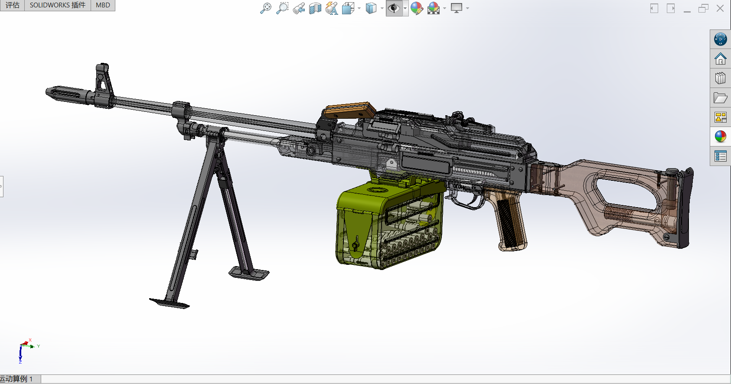Click the Display Style cube icon
731x384 pixels.
click(x=371, y=8)
